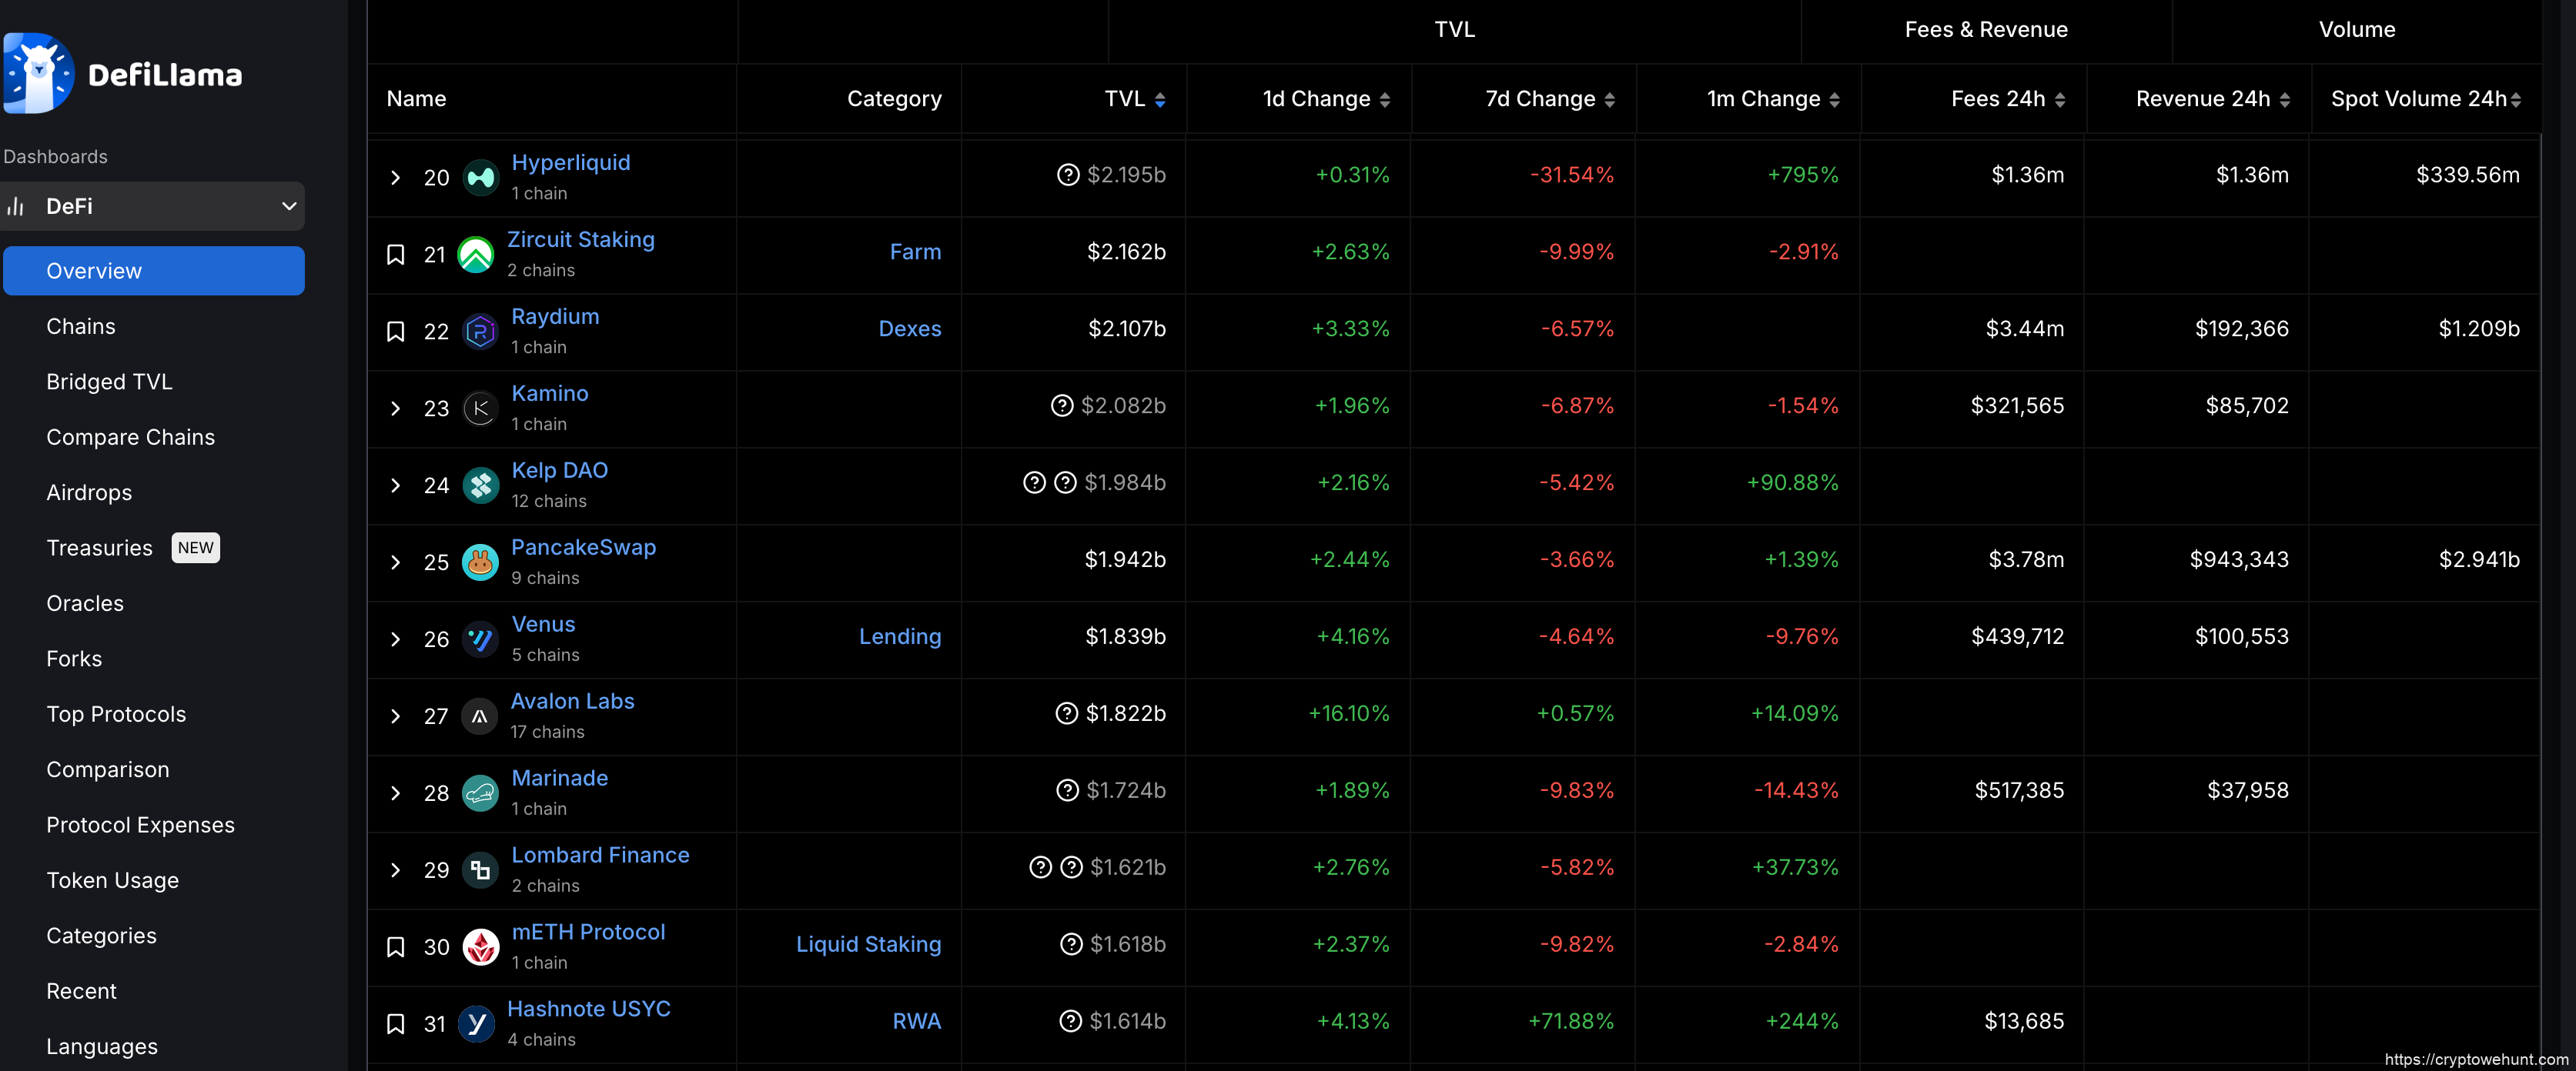Image resolution: width=2576 pixels, height=1071 pixels.
Task: Click the Liquid Staking category link
Action: 868,944
